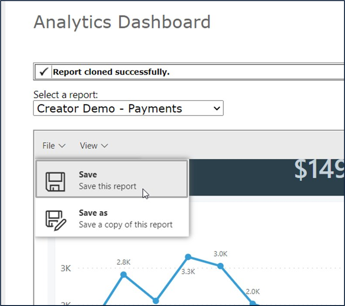Viewport: 345px width, 306px height.
Task: Click the chevron next to View
Action: (x=104, y=146)
